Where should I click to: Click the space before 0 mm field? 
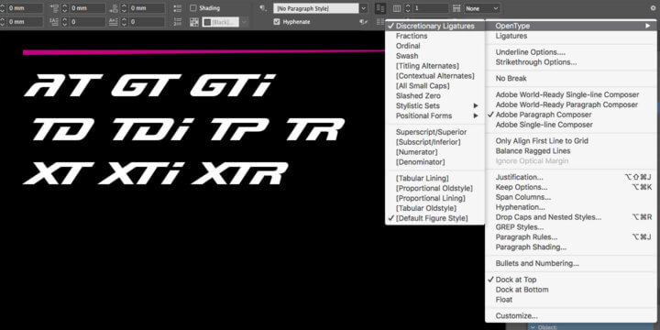click(87, 8)
